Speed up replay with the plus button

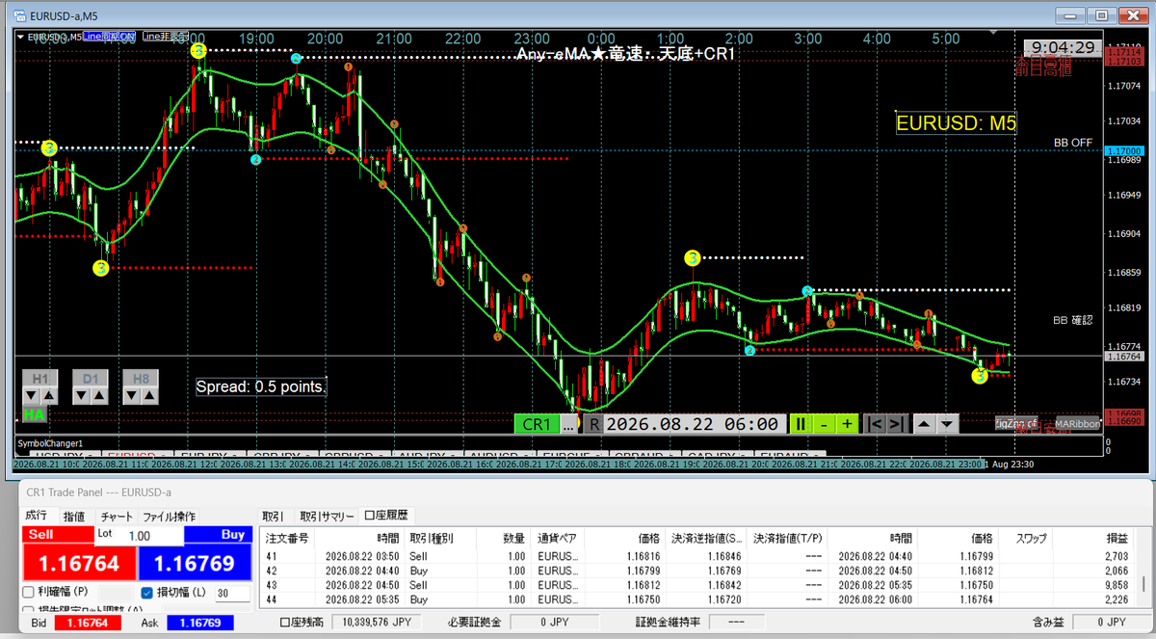click(x=847, y=423)
